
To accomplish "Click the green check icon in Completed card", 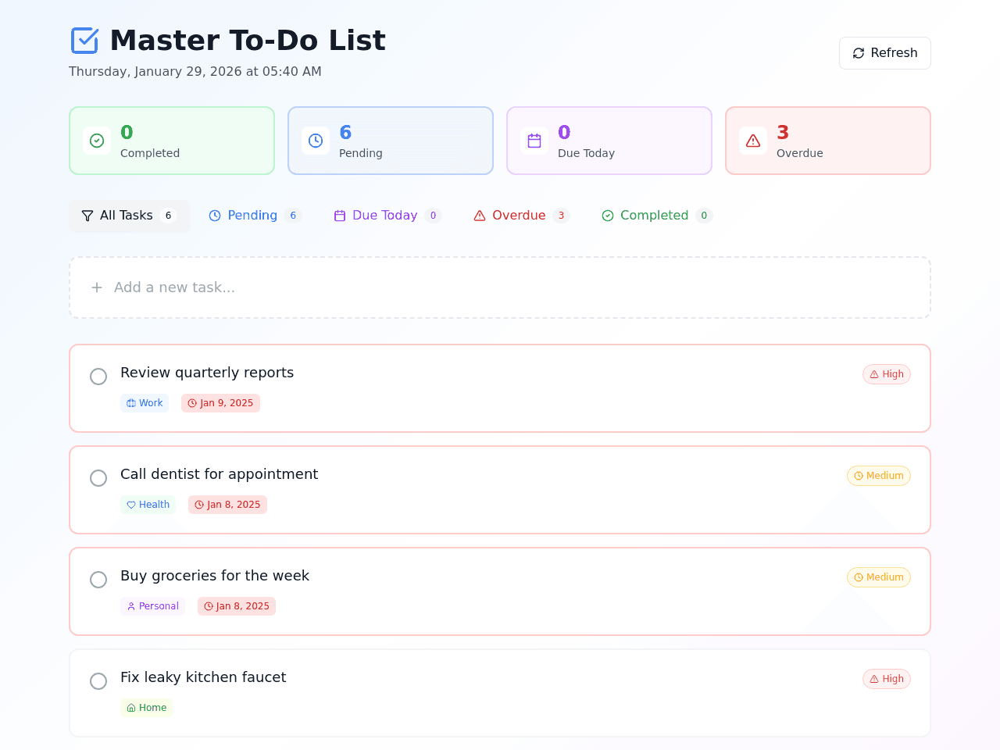I will (97, 141).
